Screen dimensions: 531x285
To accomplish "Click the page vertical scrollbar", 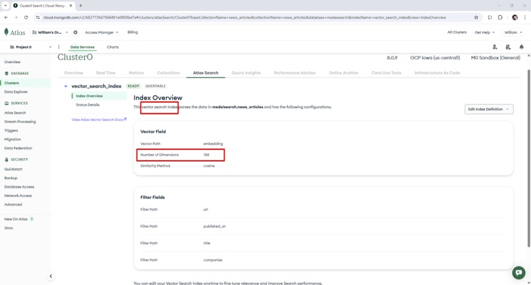I will pos(528,159).
